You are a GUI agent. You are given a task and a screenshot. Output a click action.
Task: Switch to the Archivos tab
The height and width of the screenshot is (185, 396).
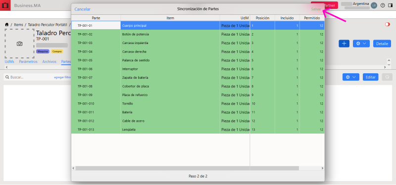click(49, 61)
